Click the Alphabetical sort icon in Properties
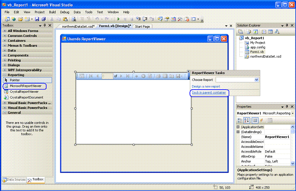This screenshot has width=296, height=191. [x=247, y=120]
